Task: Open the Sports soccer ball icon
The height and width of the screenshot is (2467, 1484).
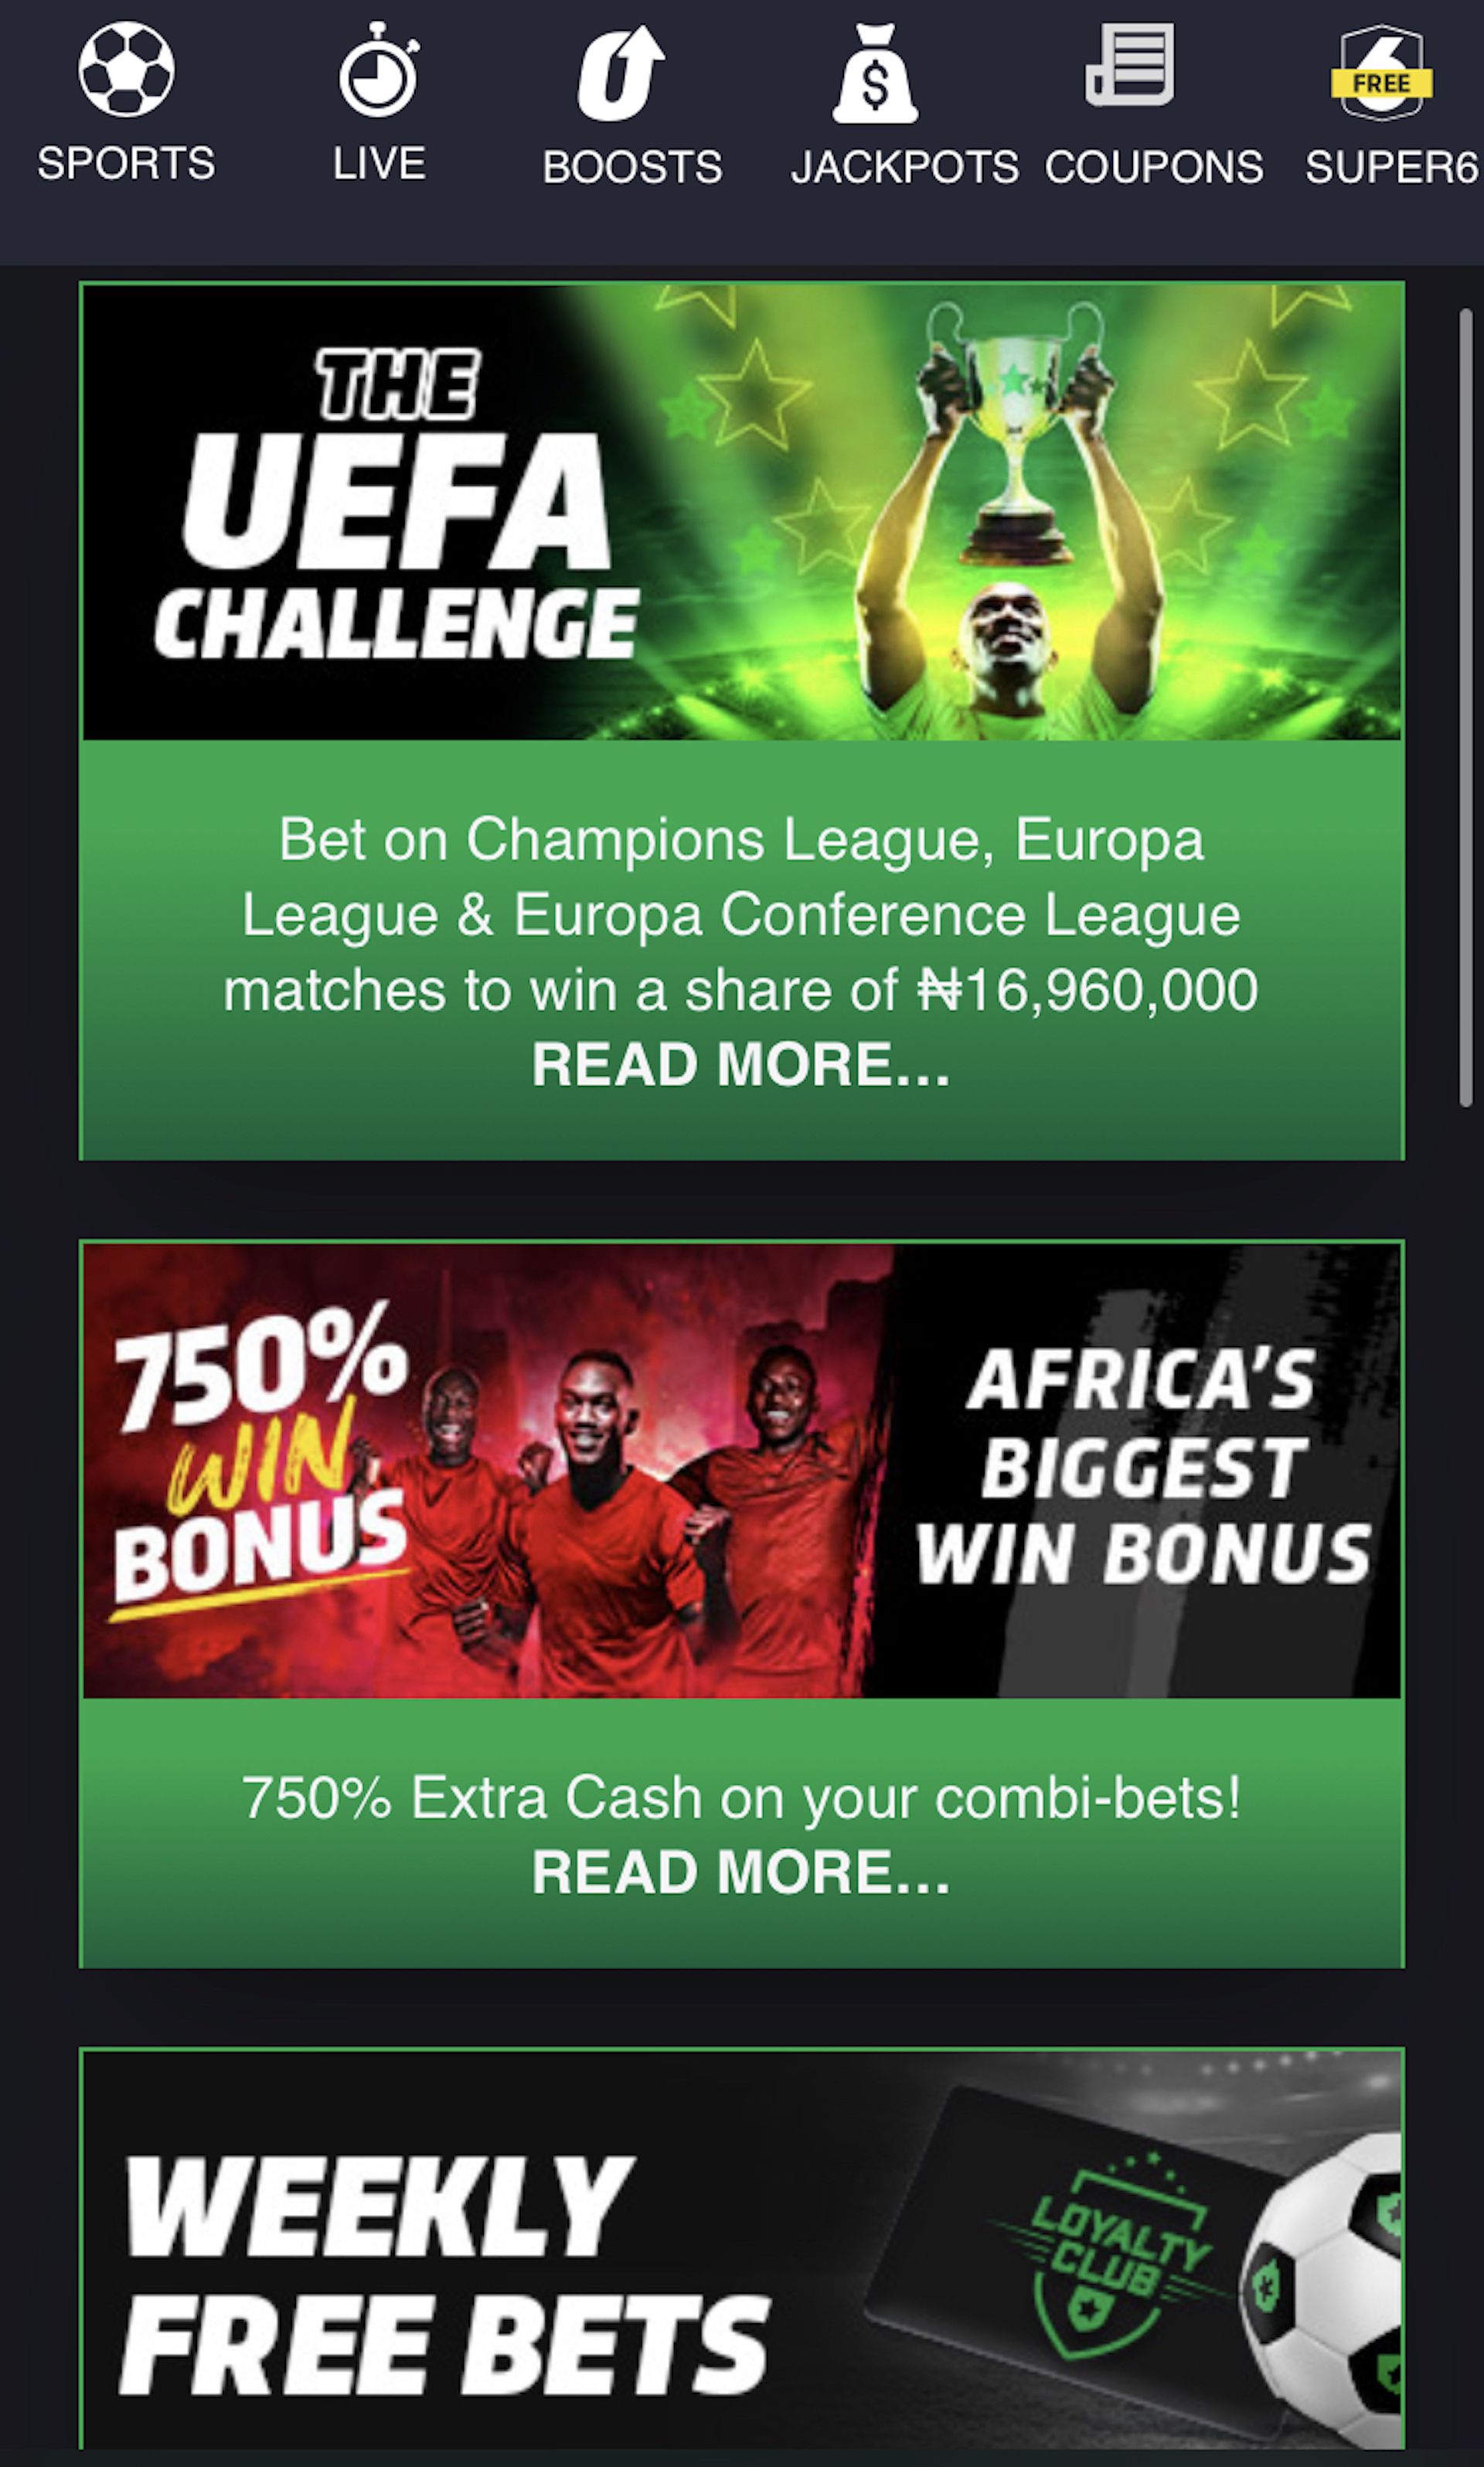Action: pos(126,69)
